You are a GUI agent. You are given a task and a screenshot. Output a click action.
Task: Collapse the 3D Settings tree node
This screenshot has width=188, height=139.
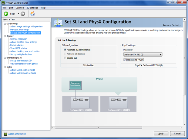tap(5, 24)
